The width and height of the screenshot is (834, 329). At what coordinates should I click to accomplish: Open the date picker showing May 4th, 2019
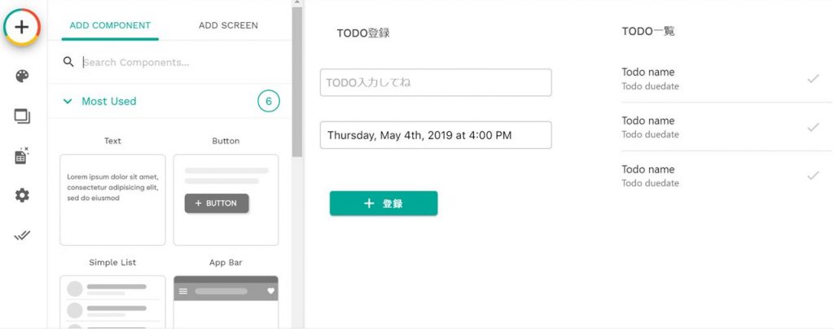[x=436, y=135]
